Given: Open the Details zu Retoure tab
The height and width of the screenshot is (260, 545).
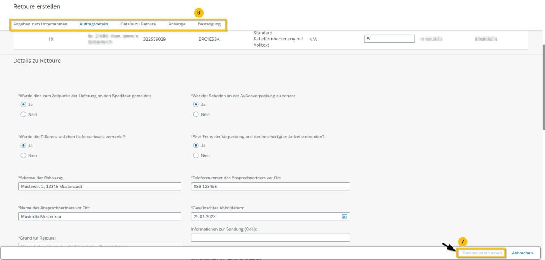Looking at the screenshot, I should [x=138, y=24].
